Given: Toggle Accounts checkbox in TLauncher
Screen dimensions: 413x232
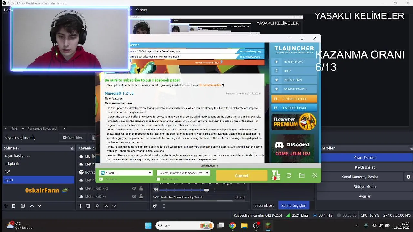Looking at the screenshot, I should coord(101,179).
